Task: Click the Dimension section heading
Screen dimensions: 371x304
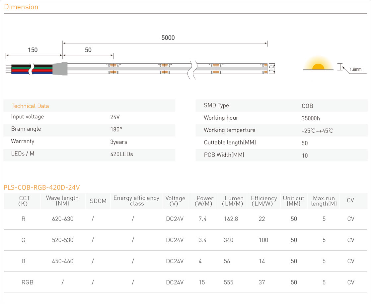Action: click(x=21, y=7)
